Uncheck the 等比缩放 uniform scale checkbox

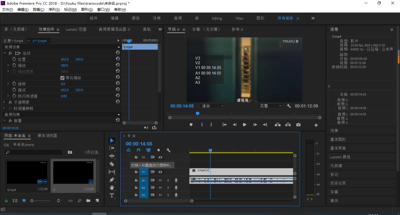[62, 78]
